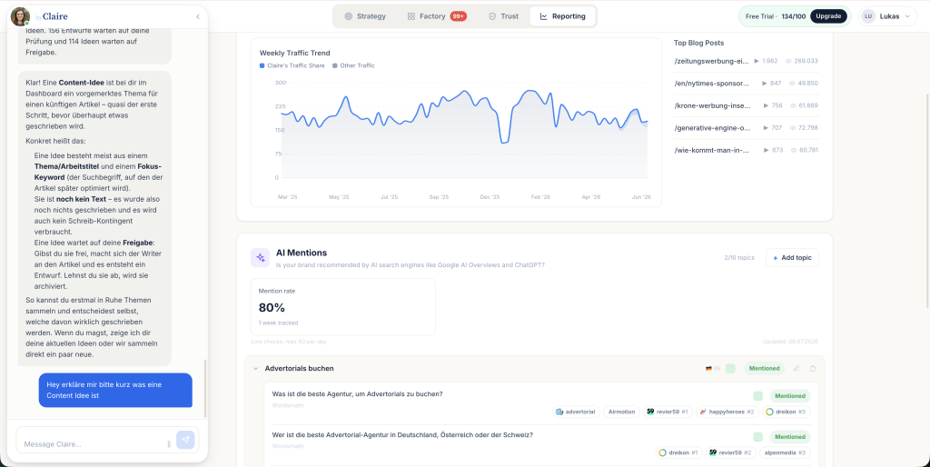Edit the Advertorials buchen topic
The height and width of the screenshot is (467, 930).
click(x=796, y=369)
